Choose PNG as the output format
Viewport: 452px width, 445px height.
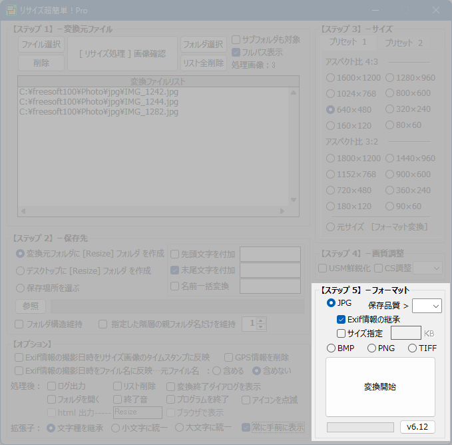click(x=372, y=348)
